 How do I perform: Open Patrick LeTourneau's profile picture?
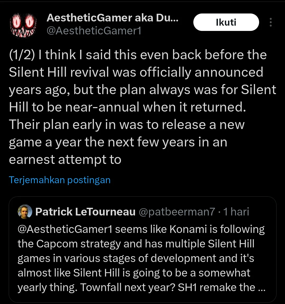click(x=25, y=212)
